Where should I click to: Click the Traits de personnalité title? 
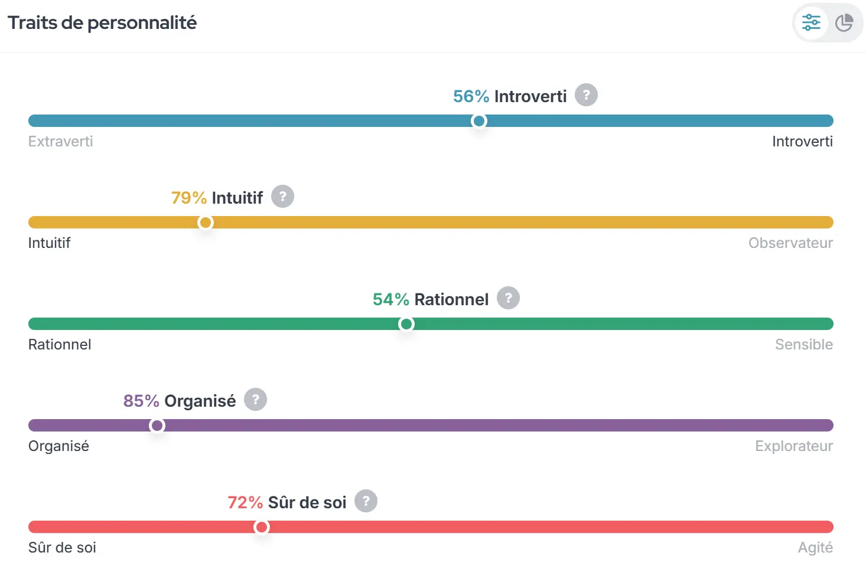[x=102, y=23]
